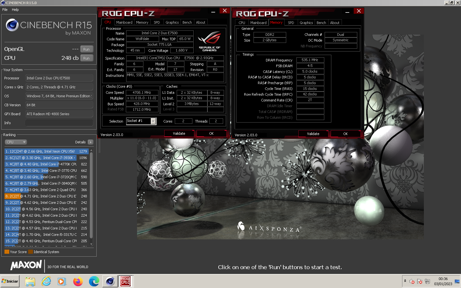Close the right CPU-Z window
Screen dimensions: 461x288
point(359,11)
